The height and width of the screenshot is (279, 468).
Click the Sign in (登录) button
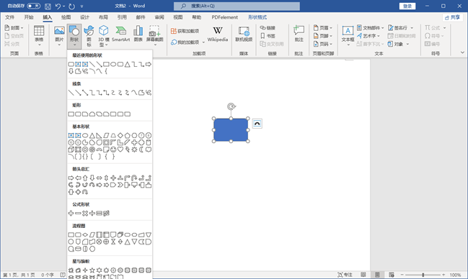[407, 6]
